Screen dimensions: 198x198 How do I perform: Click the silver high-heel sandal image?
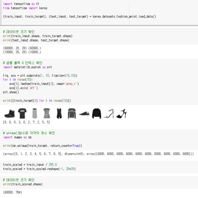click(109, 114)
